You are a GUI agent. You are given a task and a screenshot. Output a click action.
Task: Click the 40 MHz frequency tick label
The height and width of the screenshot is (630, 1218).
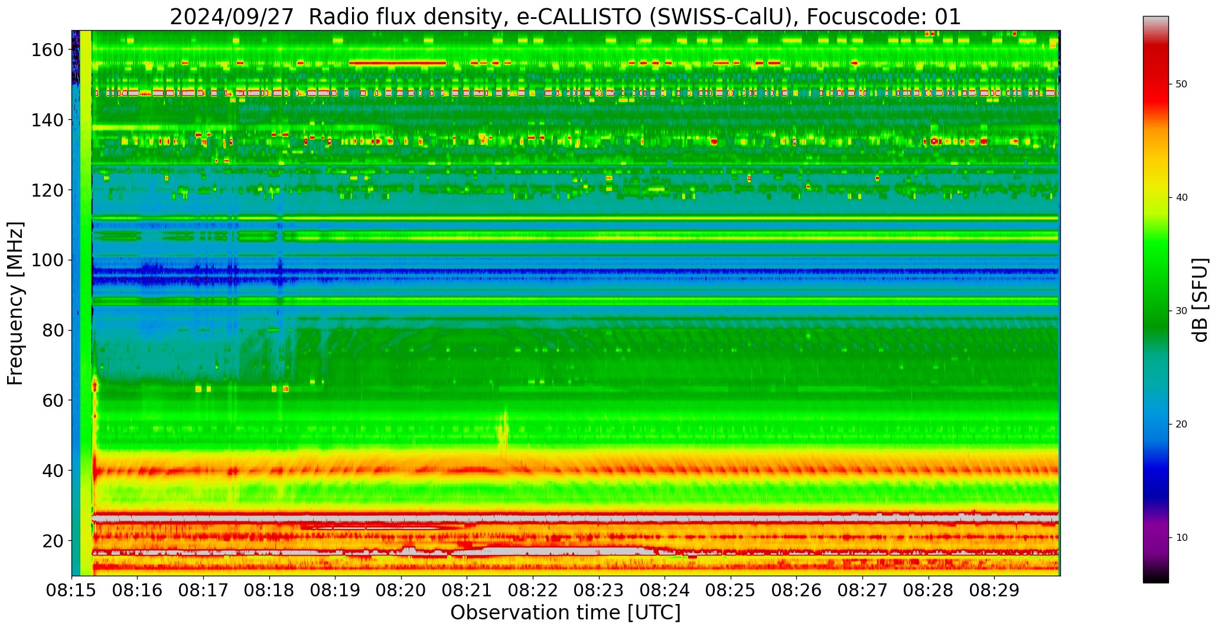pos(53,471)
